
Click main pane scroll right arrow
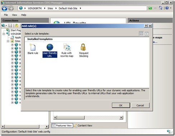click(121, 117)
